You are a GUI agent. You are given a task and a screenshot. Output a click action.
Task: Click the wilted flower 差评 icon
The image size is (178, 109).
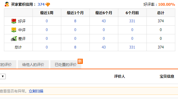tap(14, 39)
